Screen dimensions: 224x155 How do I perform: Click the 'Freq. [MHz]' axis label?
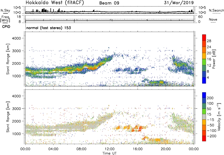tap(5, 19)
